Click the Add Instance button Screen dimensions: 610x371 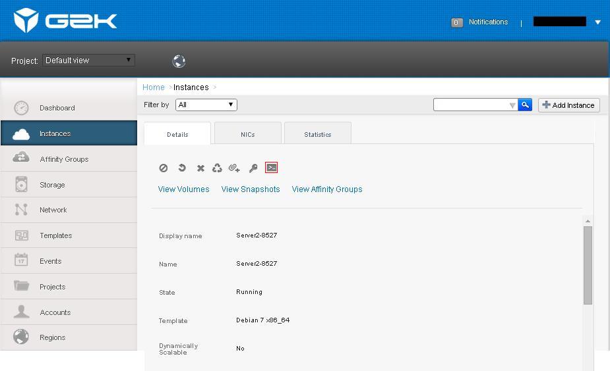[568, 105]
